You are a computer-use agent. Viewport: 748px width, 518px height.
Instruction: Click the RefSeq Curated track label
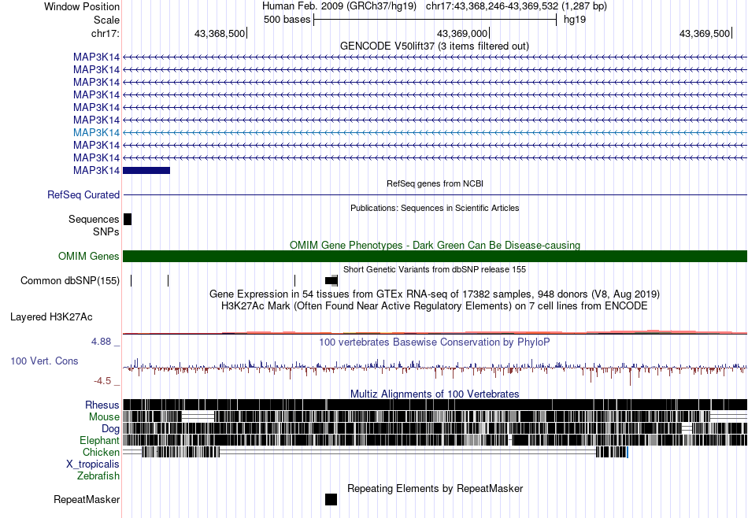(x=83, y=194)
